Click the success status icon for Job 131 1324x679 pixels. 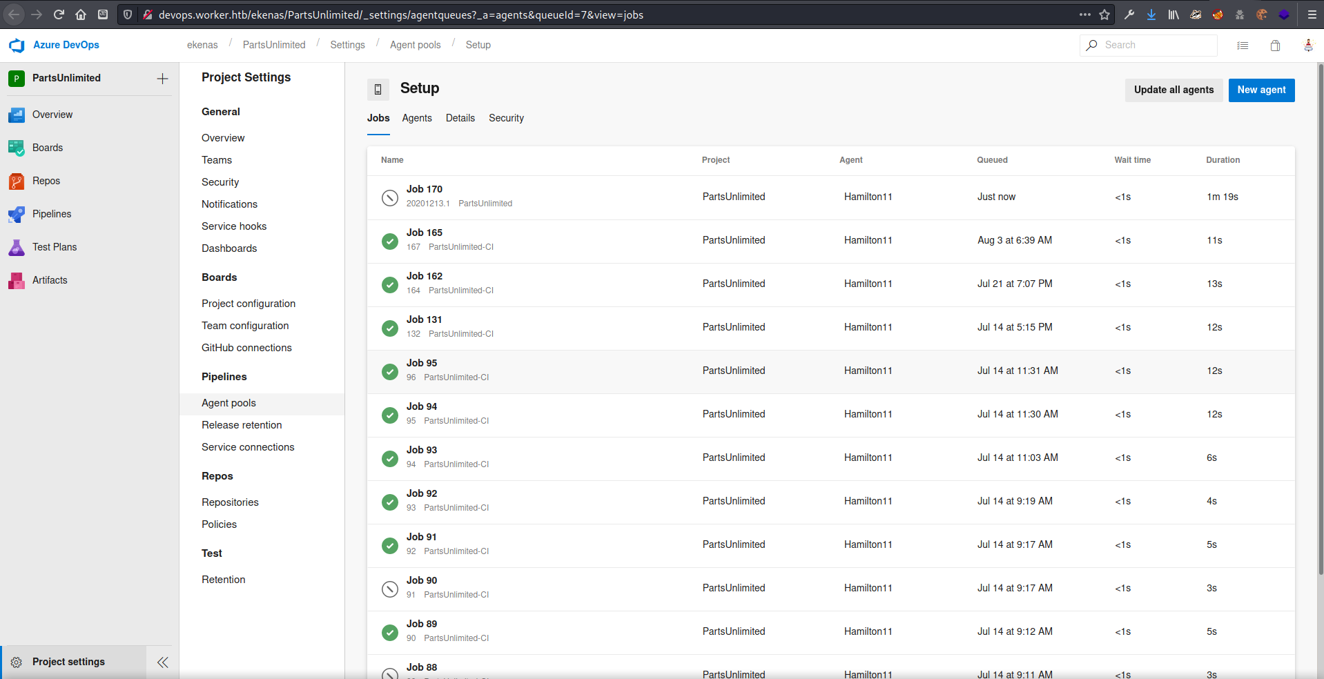coord(390,328)
